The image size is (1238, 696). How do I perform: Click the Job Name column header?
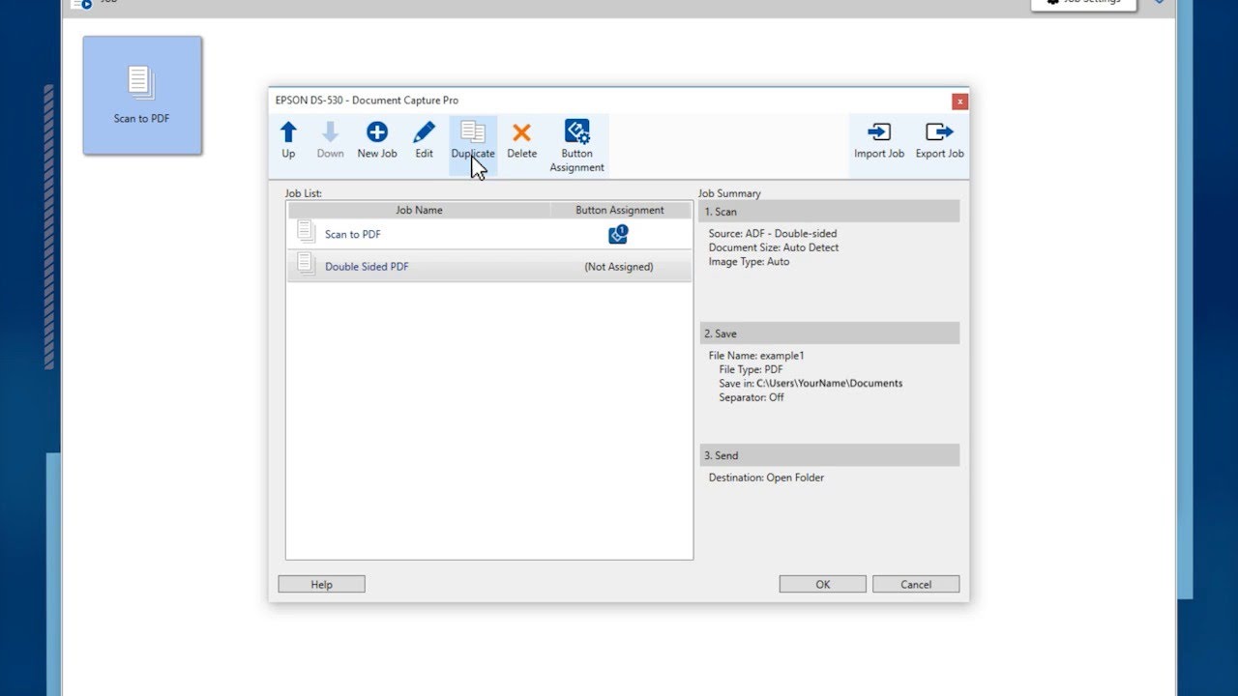coord(419,210)
